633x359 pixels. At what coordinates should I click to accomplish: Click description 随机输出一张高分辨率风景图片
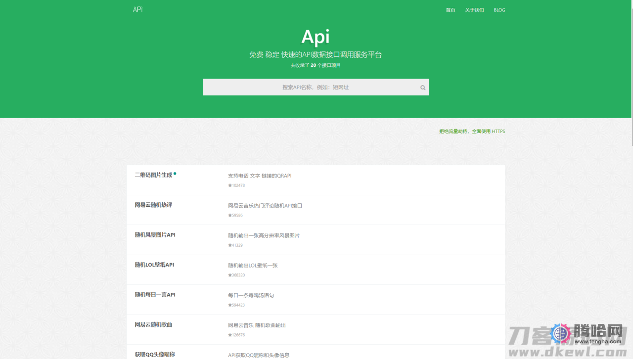264,235
